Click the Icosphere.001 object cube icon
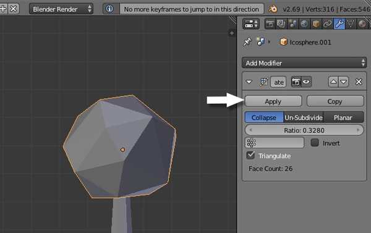Image resolution: width=371 pixels, height=233 pixels. [x=283, y=42]
